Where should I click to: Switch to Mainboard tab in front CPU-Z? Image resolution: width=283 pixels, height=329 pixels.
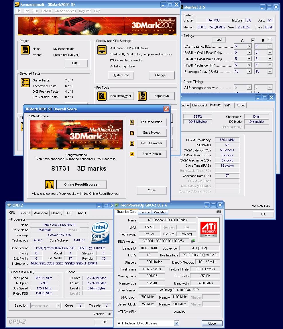click(41, 213)
